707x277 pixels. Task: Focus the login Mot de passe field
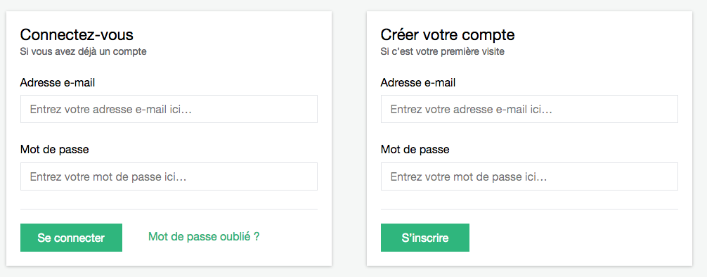pyautogui.click(x=169, y=176)
